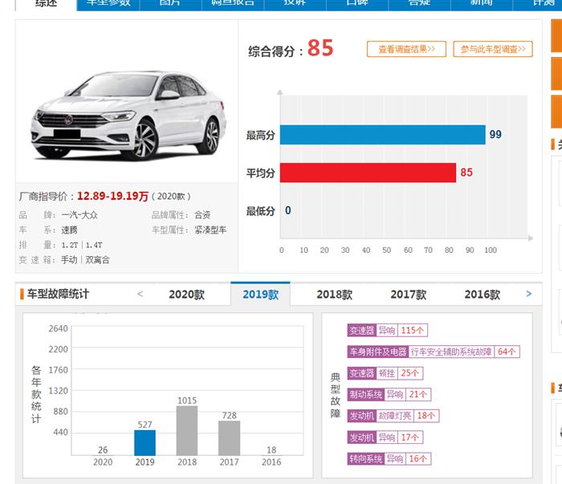
Task: Click the displacement value 1.4T
Action: (94, 245)
